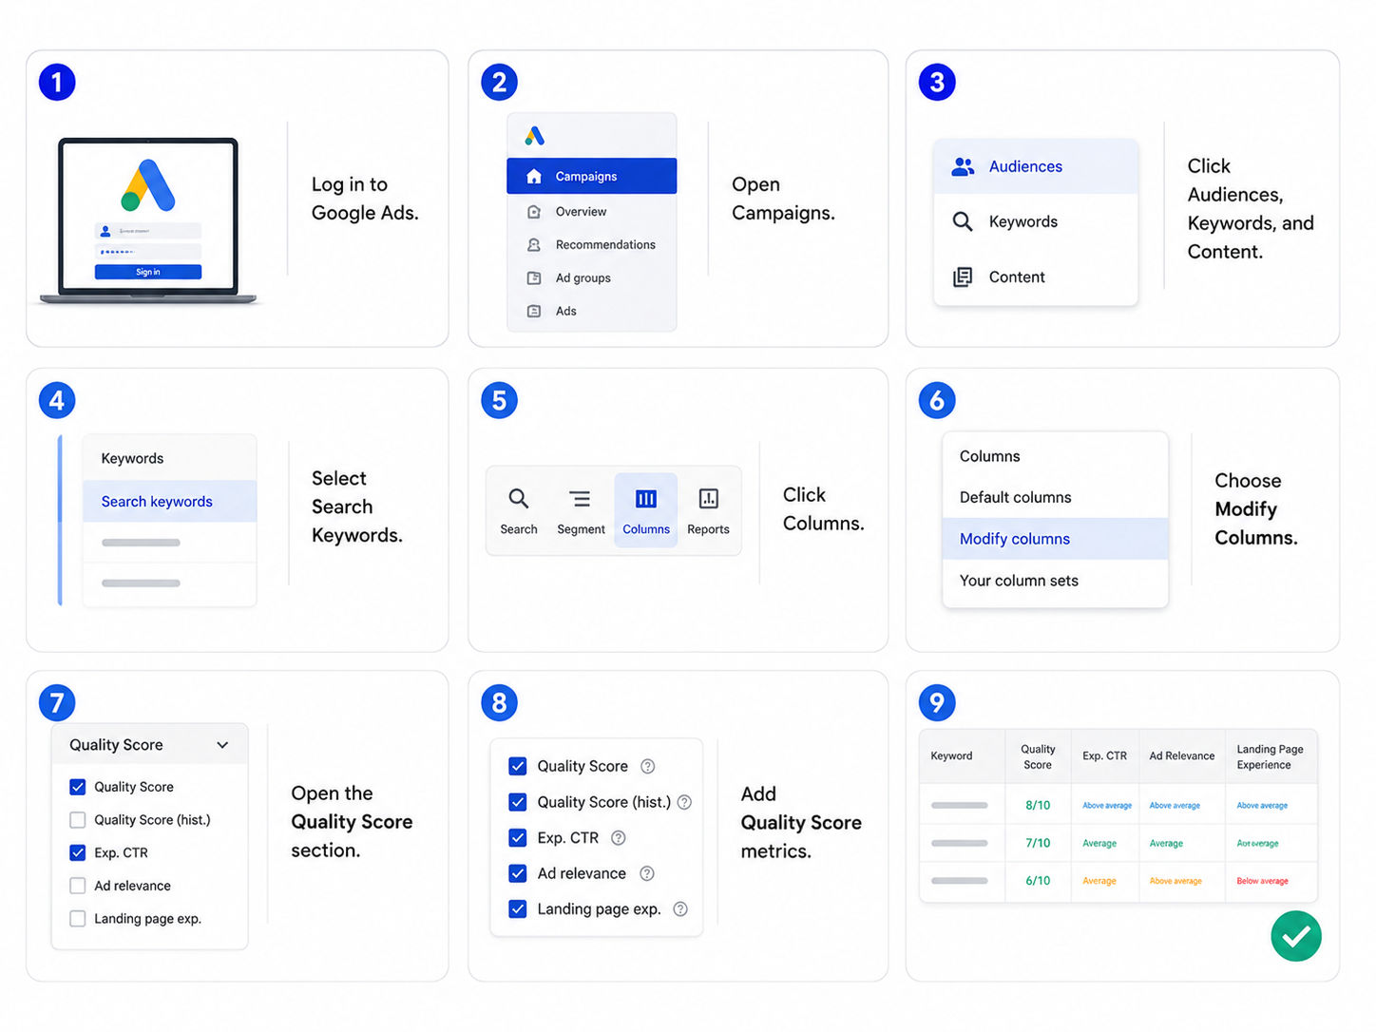Click the Sign in button on the laptop
Screen dimensions: 1376x1032
point(148,272)
